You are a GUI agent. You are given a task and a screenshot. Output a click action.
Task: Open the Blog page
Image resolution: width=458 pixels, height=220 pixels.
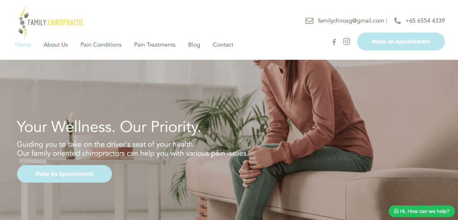pos(194,45)
